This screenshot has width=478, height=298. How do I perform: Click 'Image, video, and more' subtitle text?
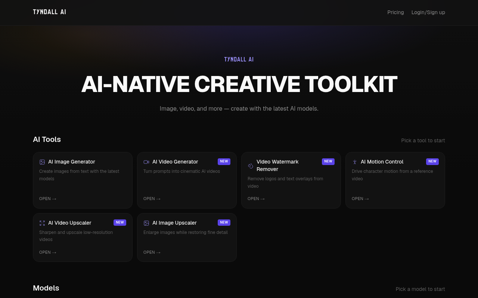click(239, 109)
